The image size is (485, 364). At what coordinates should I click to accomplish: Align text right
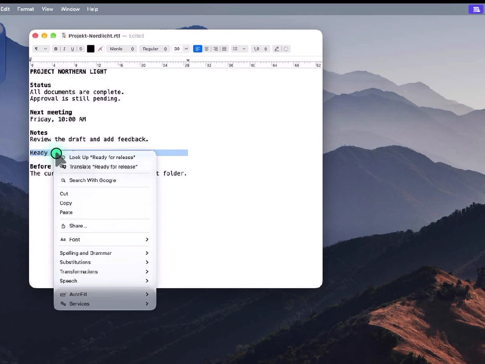[216, 49]
